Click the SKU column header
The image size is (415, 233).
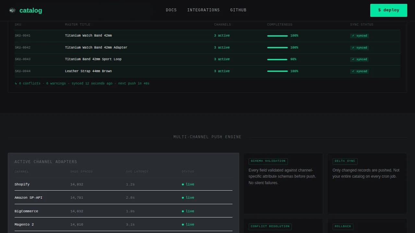[x=18, y=25]
